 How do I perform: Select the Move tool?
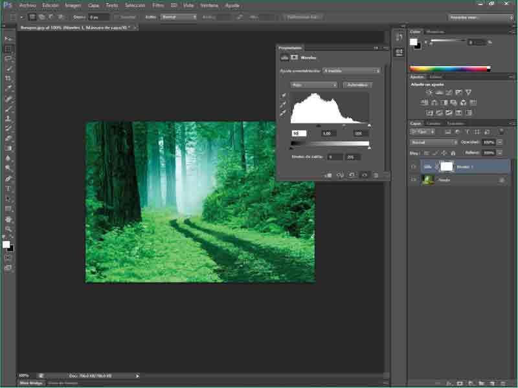coord(9,39)
